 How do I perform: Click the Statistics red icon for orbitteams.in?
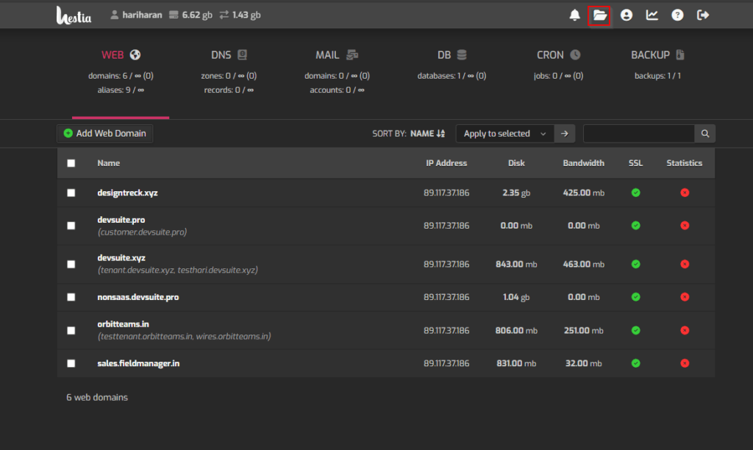coord(685,330)
